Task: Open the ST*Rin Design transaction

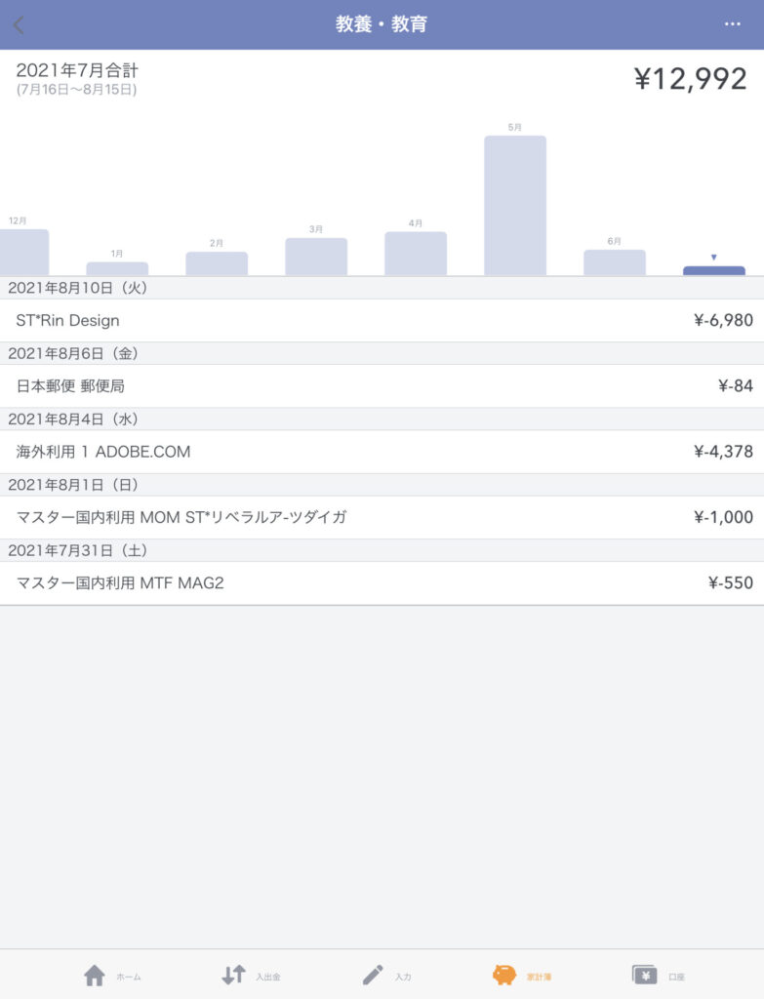Action: tap(382, 320)
